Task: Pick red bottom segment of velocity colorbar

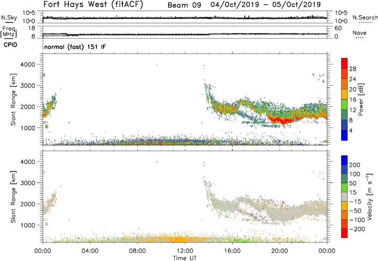Action: 344,233
